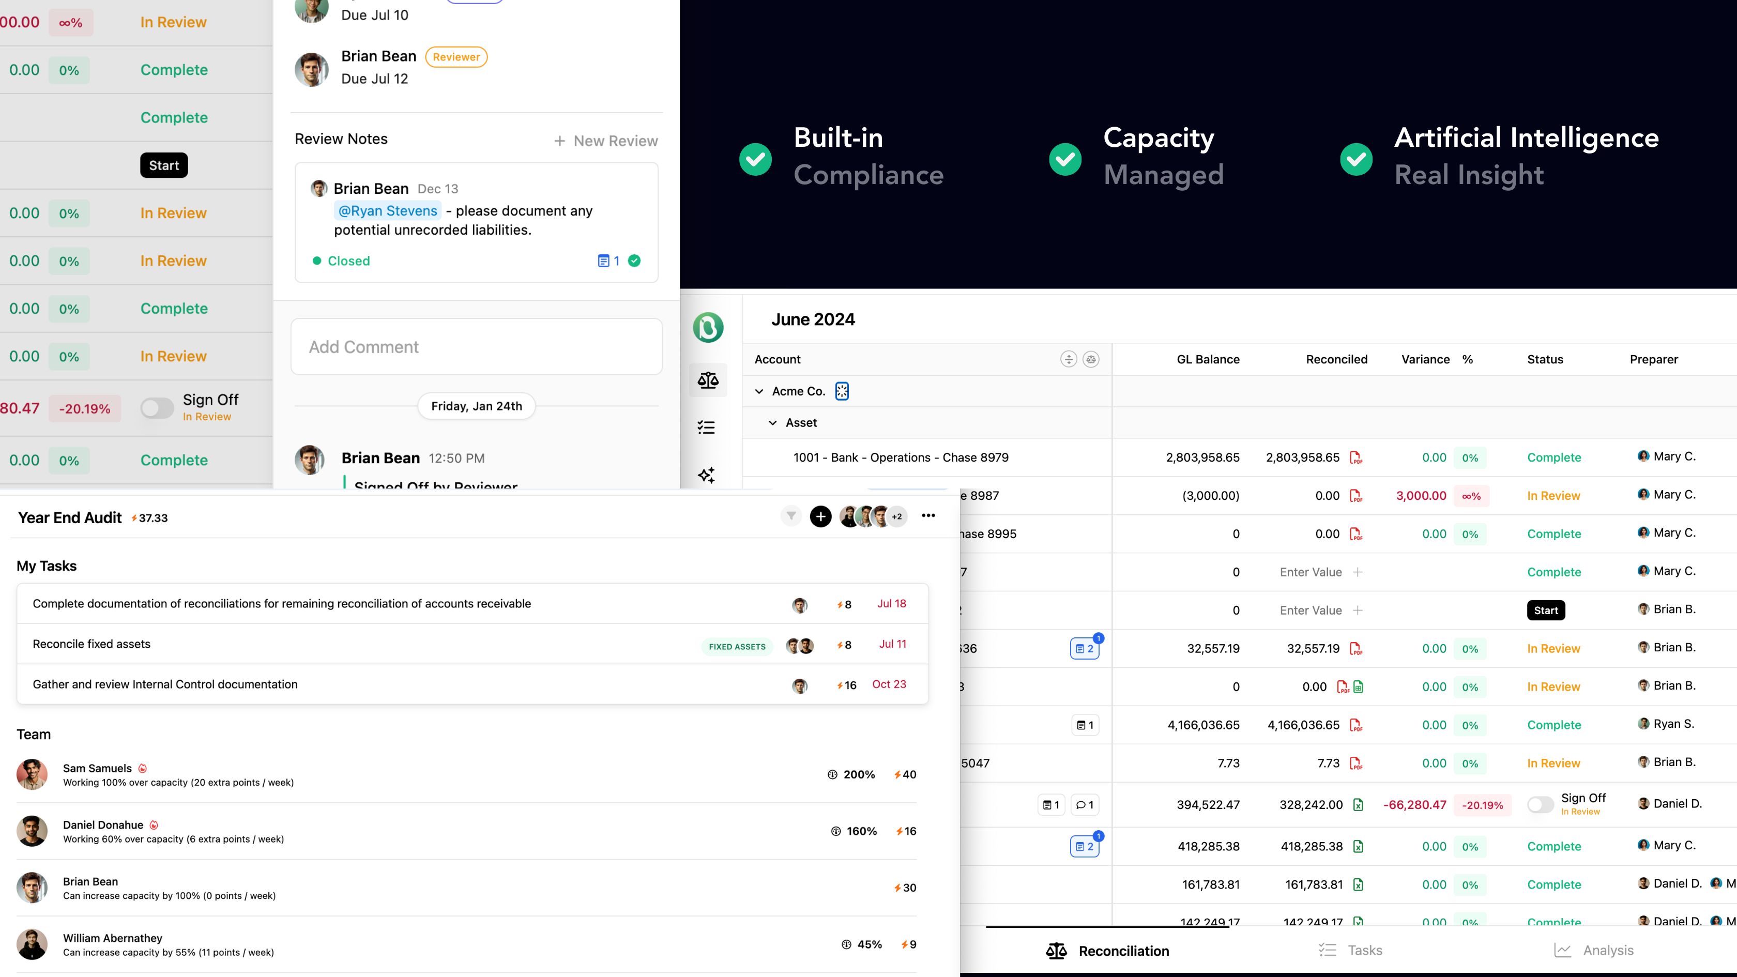The image size is (1737, 977).
Task: Click New Review in Review Notes
Action: [605, 141]
